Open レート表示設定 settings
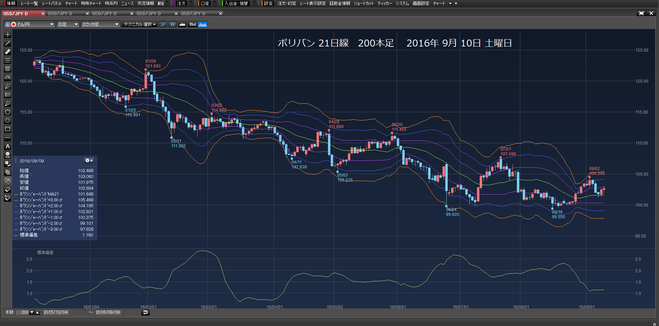The width and height of the screenshot is (659, 326). pyautogui.click(x=312, y=3)
